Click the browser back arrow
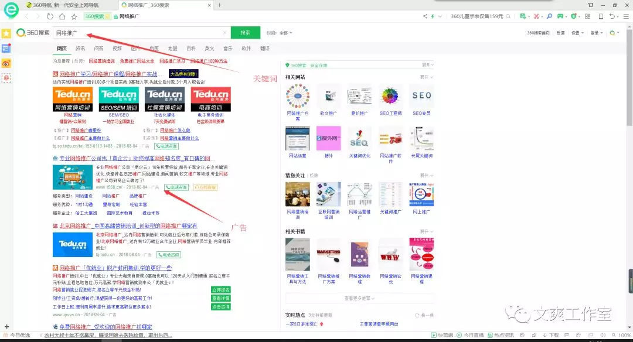Image resolution: width=633 pixels, height=342 pixels. pyautogui.click(x=26, y=16)
